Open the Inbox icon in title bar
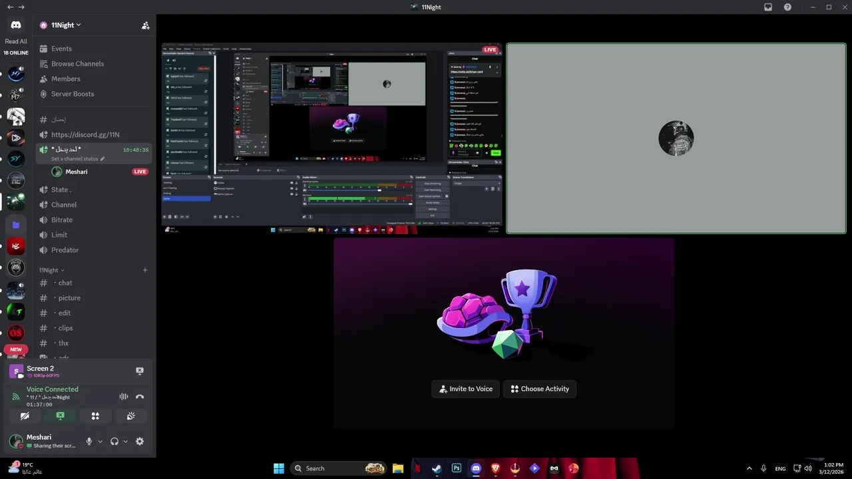The image size is (852, 479). pos(767,7)
